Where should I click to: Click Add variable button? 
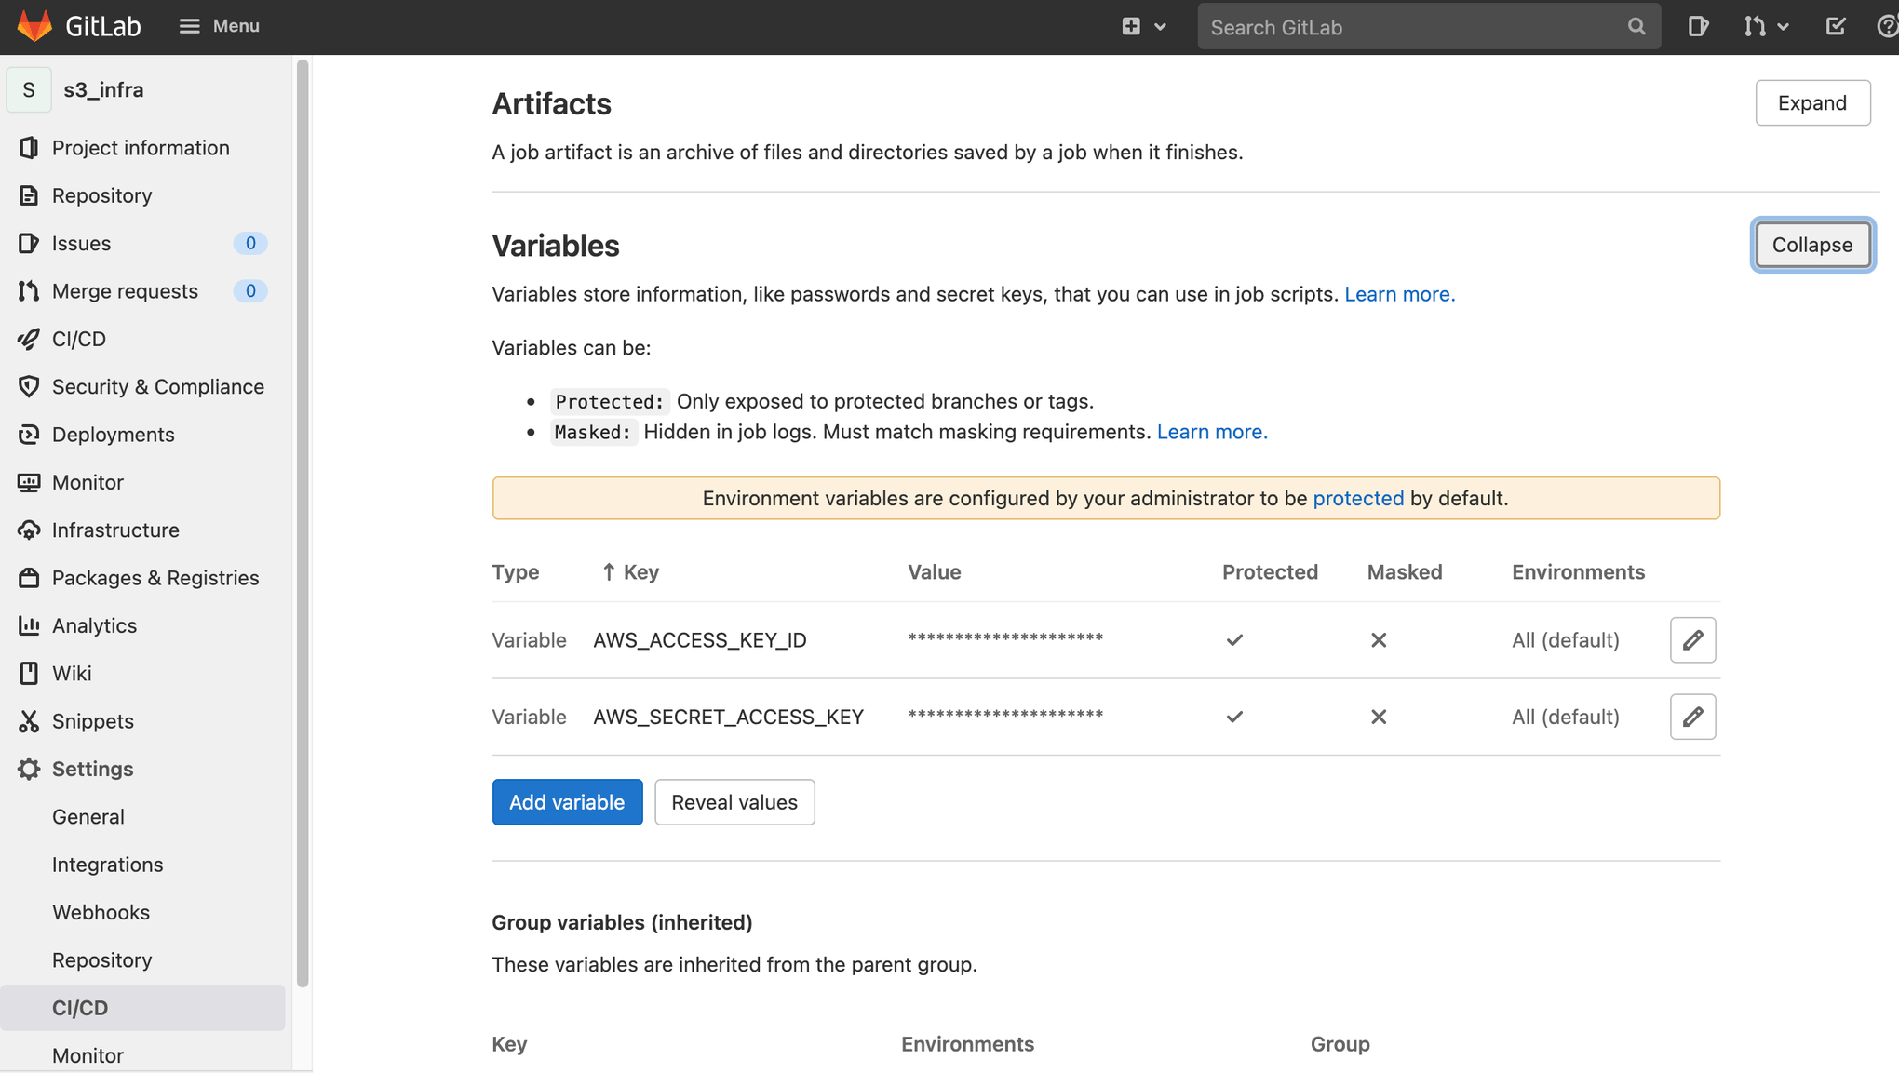(566, 802)
